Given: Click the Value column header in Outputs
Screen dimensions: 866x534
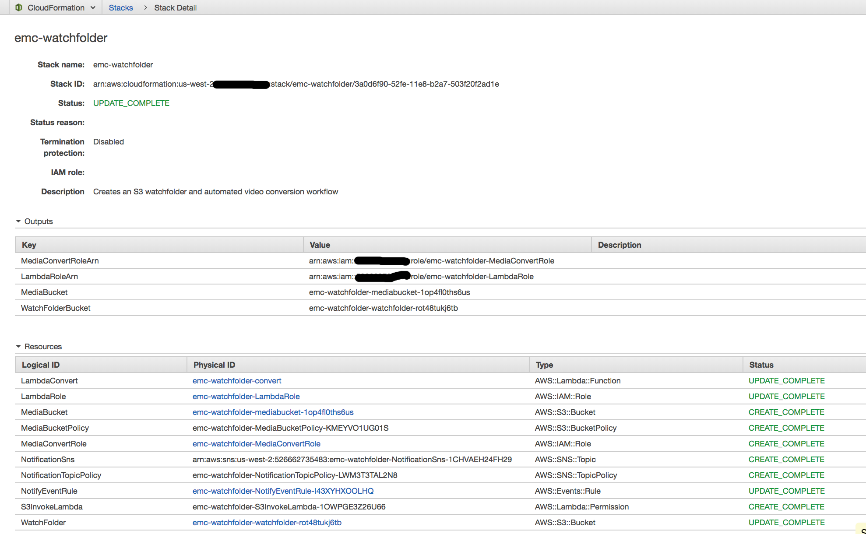Looking at the screenshot, I should tap(447, 245).
